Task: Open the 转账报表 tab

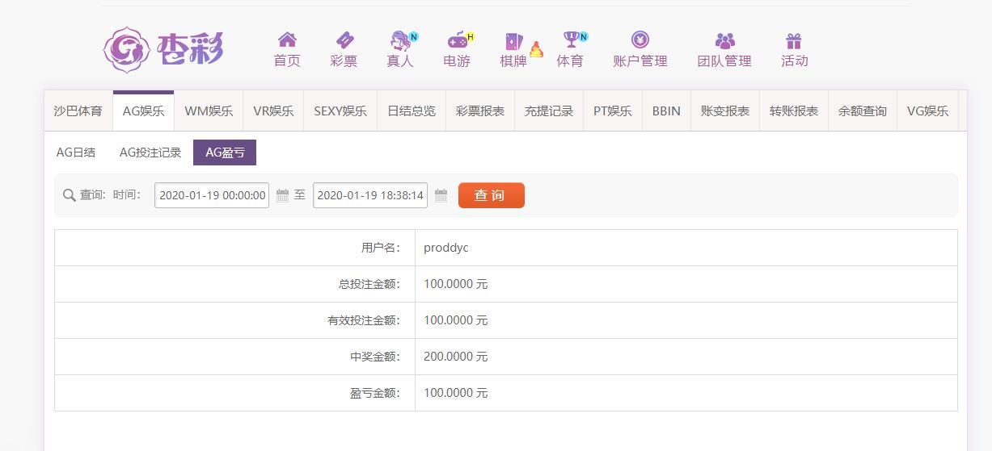Action: pos(794,111)
